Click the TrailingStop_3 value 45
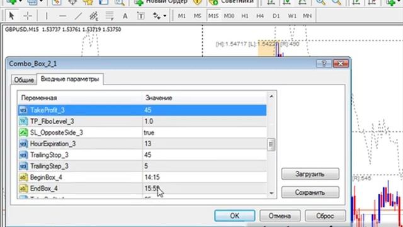403x227 pixels. 148,155
